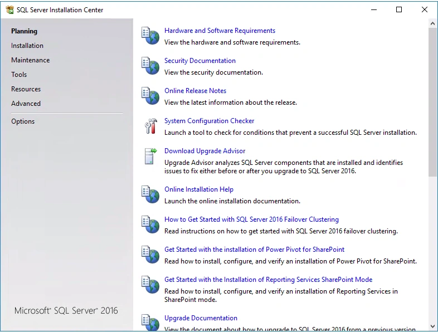Click the Reporting Services SharePoint Mode icon
The width and height of the screenshot is (438, 332).
pyautogui.click(x=150, y=285)
